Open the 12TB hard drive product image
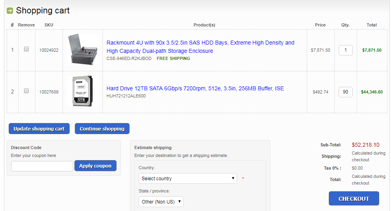 (x=83, y=91)
